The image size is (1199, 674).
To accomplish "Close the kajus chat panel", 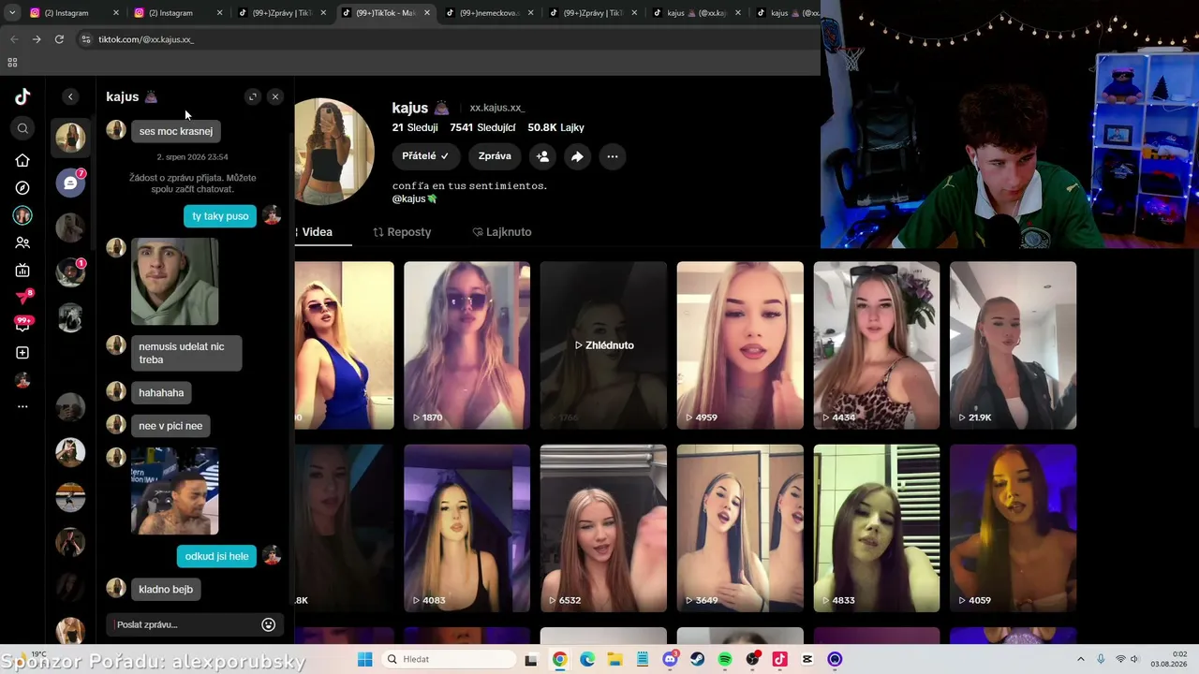I will click(x=274, y=96).
